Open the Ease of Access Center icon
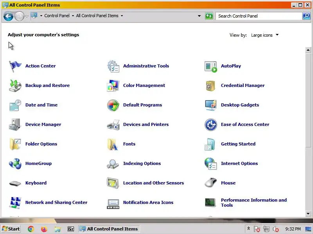The width and height of the screenshot is (313, 234). [211, 124]
